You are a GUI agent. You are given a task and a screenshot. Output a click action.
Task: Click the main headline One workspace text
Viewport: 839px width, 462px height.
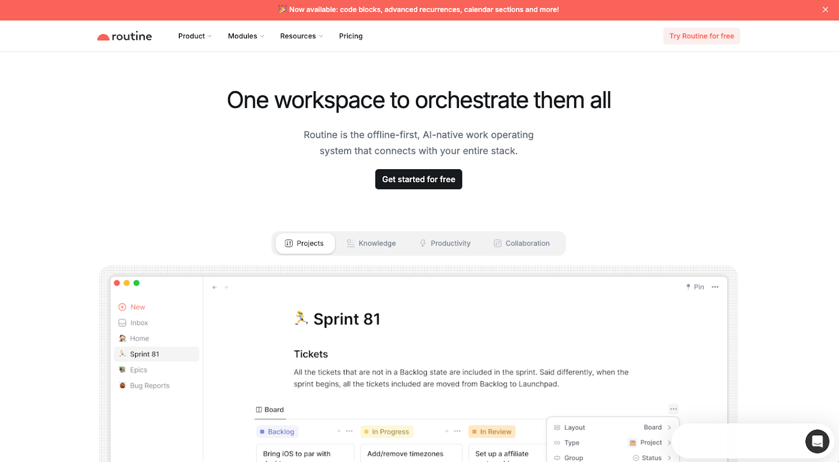pos(418,100)
